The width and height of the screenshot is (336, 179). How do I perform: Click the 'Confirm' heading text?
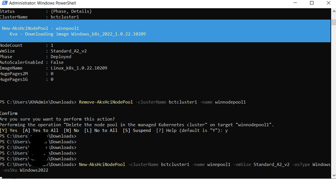pyautogui.click(x=9, y=114)
